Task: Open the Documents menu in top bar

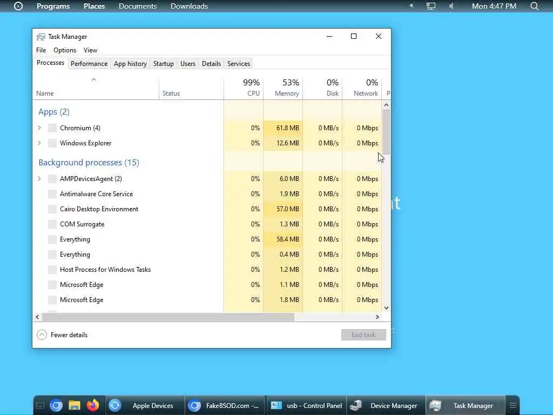Action: point(138,6)
